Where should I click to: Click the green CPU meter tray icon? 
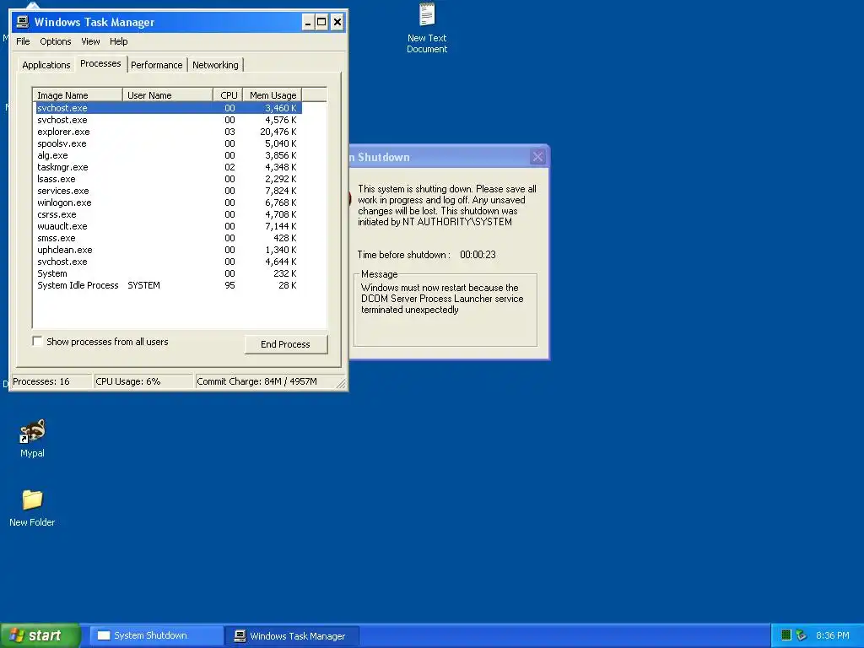[786, 635]
